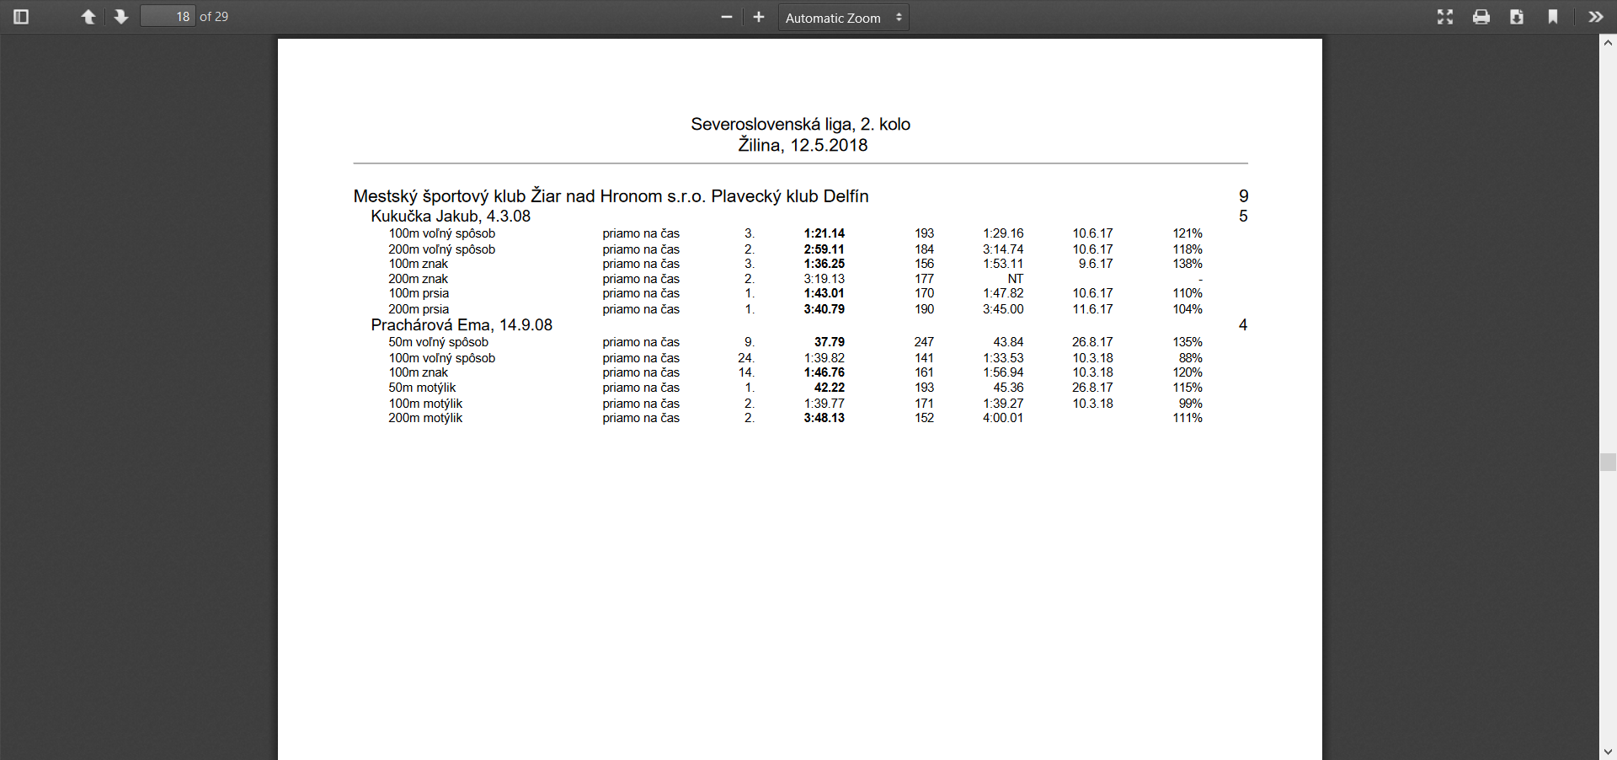Click the vertical scrollbar thumb
Screen dimensions: 1617x760
click(1608, 462)
